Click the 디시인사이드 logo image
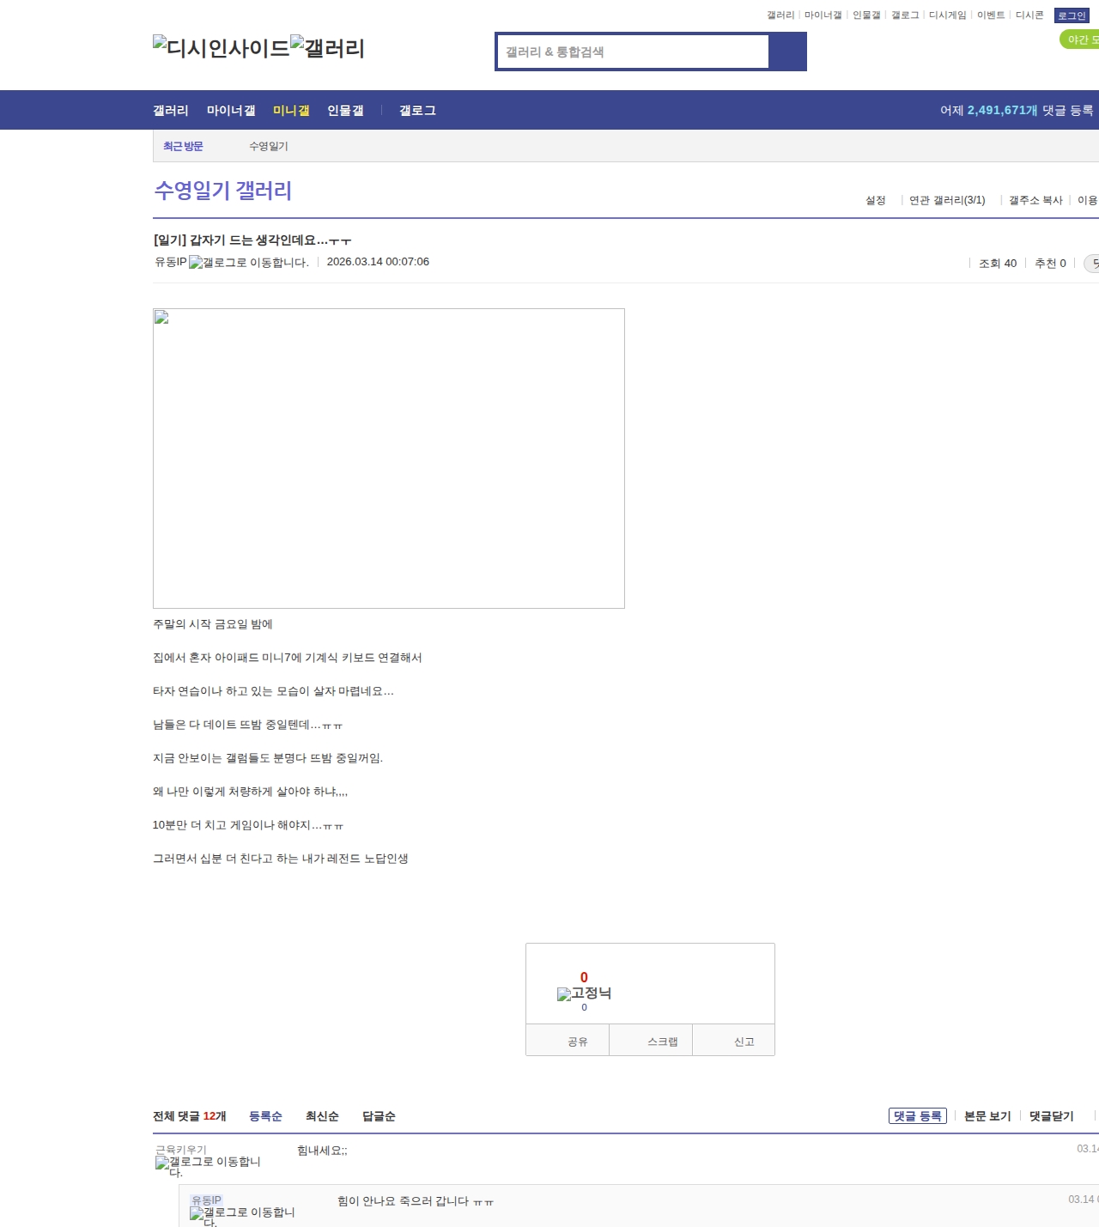This screenshot has height=1227, width=1099. click(222, 48)
